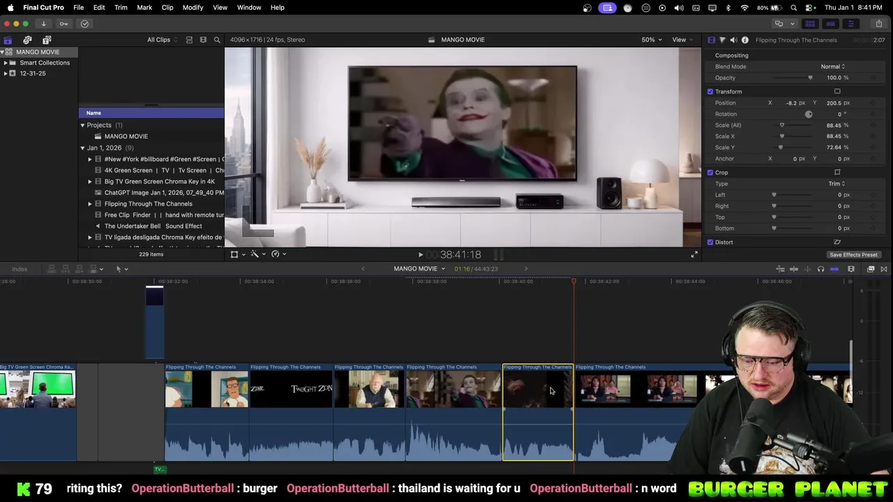This screenshot has width=893, height=502.
Task: Adjust the Opacity slider
Action: (x=794, y=77)
